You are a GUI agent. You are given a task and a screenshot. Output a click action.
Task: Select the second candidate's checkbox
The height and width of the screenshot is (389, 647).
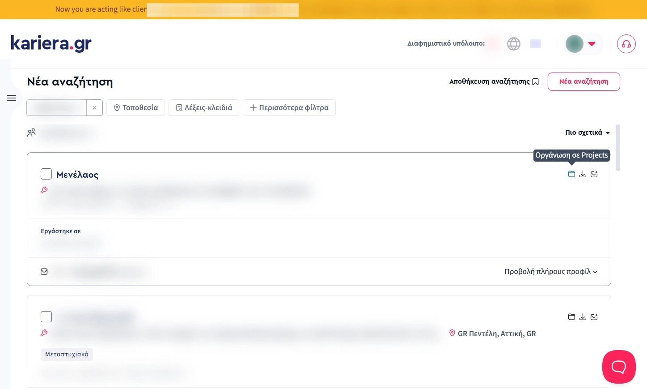point(46,316)
